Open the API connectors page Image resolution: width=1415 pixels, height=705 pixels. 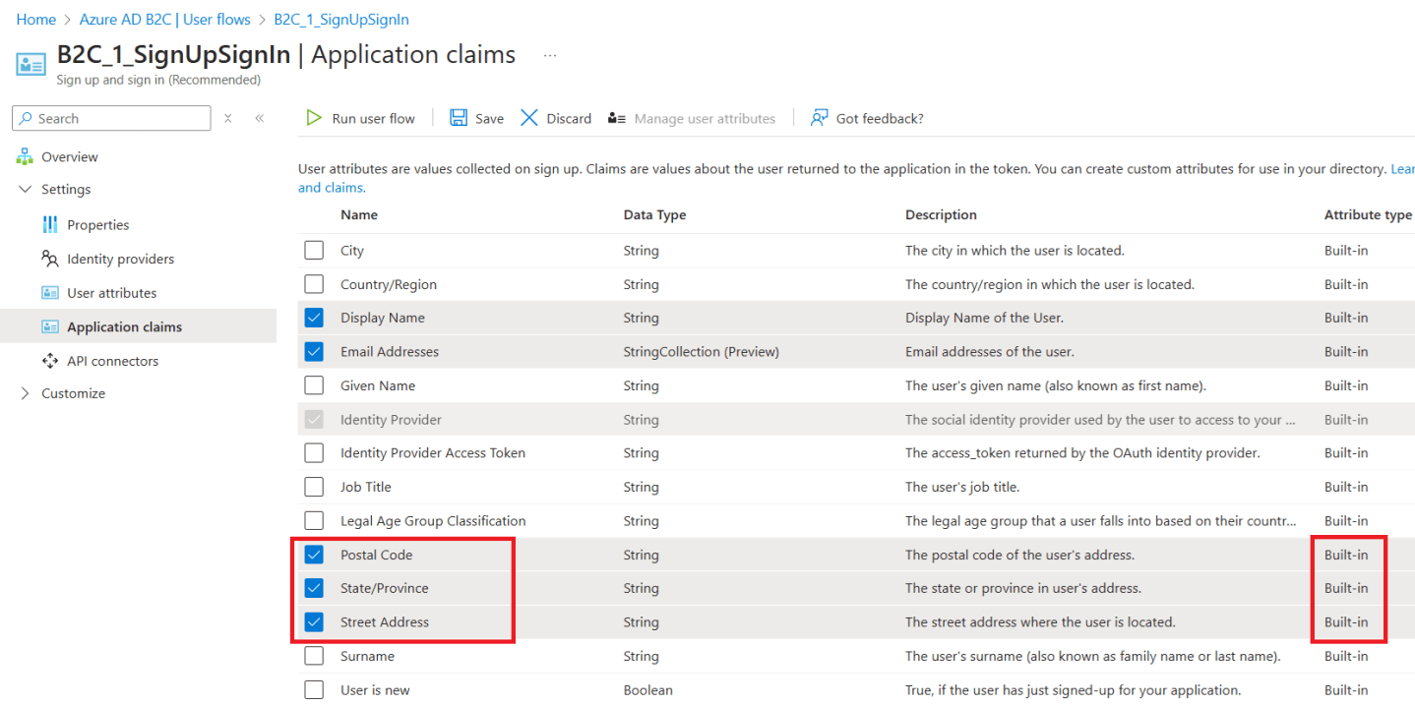pyautogui.click(x=114, y=360)
